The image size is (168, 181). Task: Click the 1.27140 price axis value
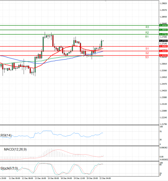[164, 44]
